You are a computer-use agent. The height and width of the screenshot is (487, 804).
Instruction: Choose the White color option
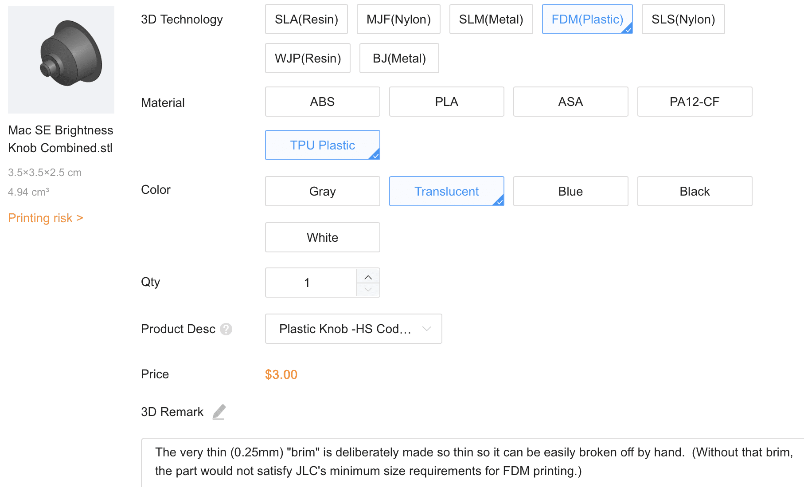(x=322, y=238)
